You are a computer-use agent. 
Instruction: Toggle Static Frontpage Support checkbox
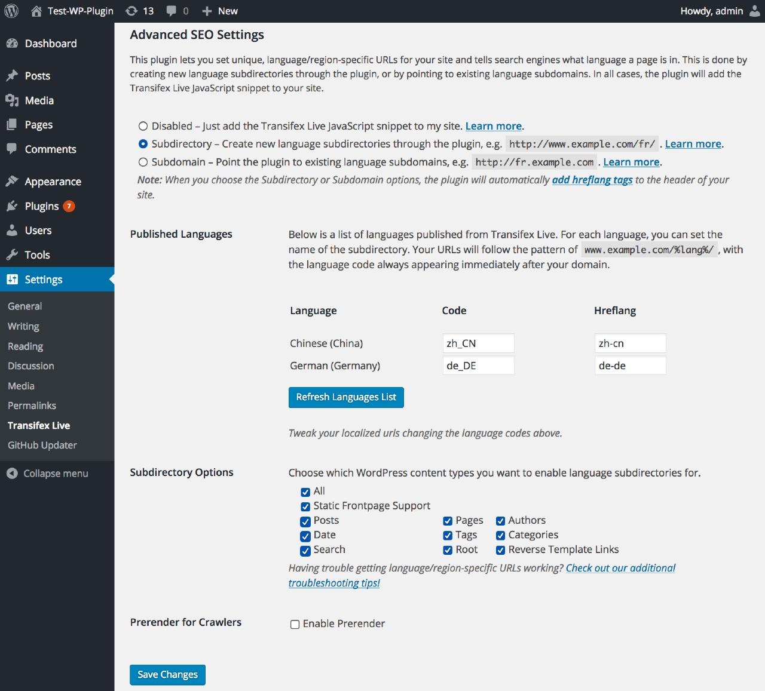click(x=305, y=506)
